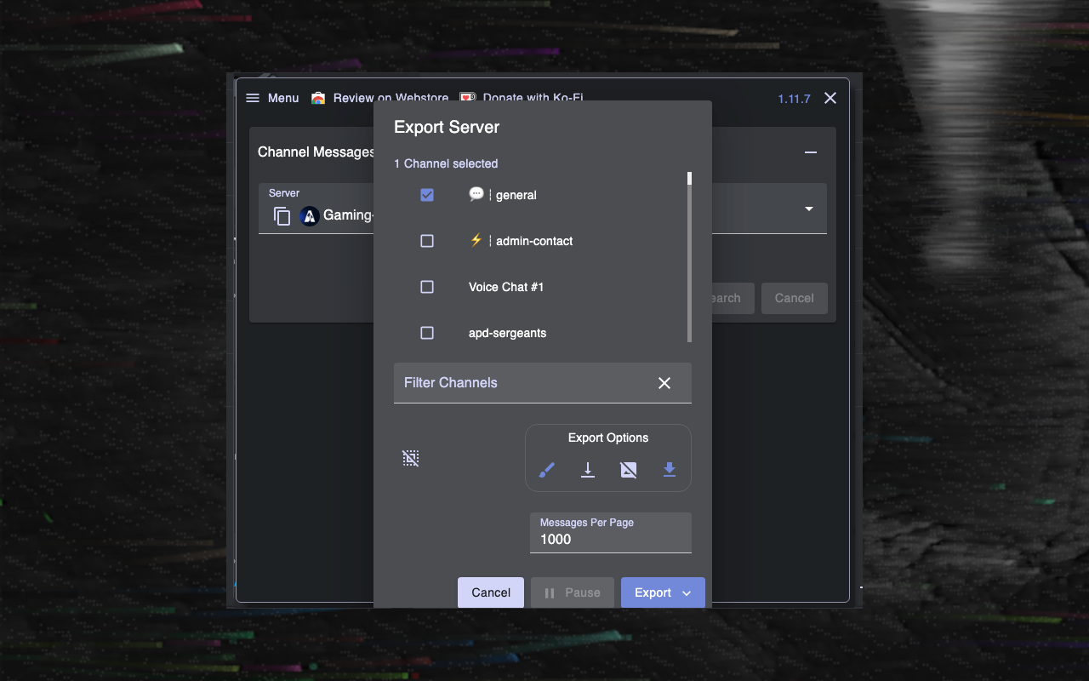Click the solid blue download icon in Export Options
Screen dimensions: 1089x681
670,470
